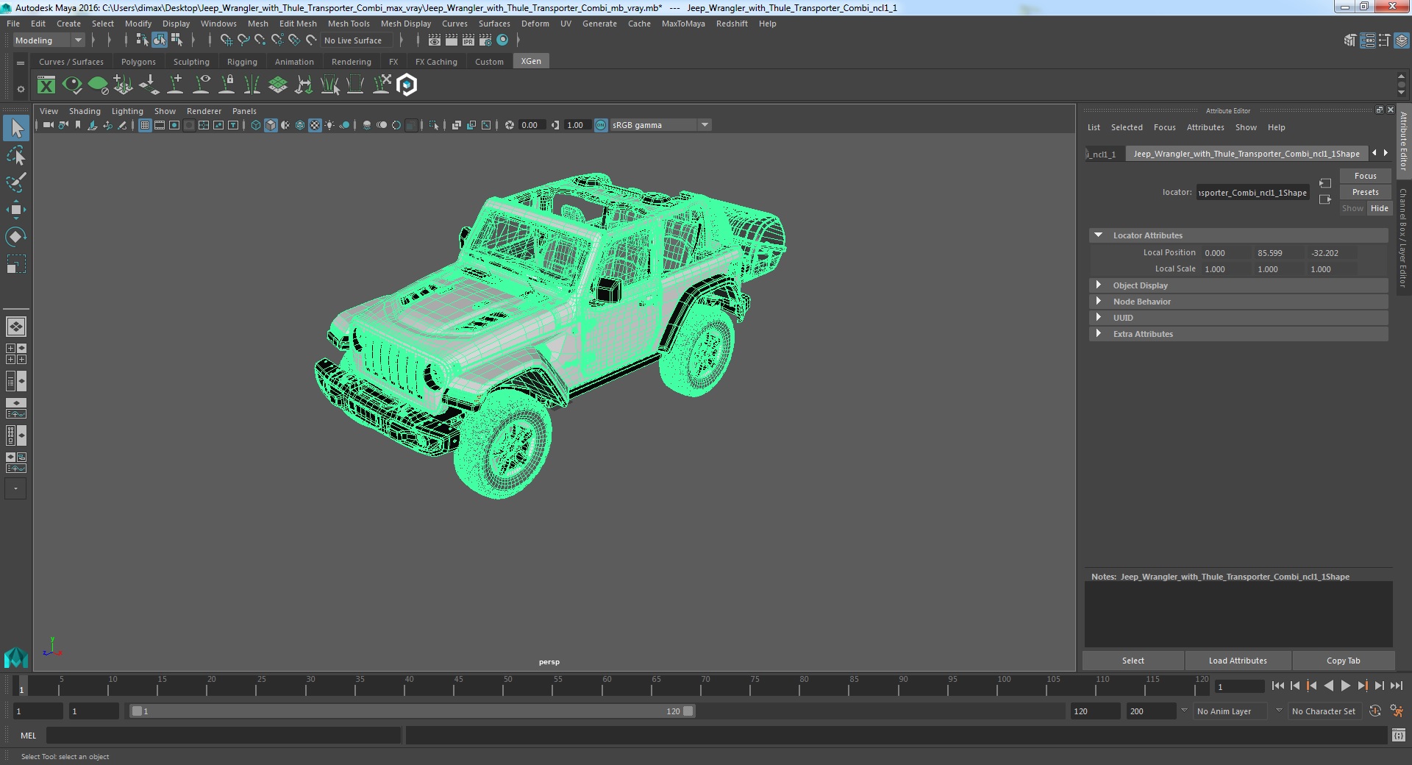Play the animation forwards
1412x765 pixels.
coord(1345,686)
